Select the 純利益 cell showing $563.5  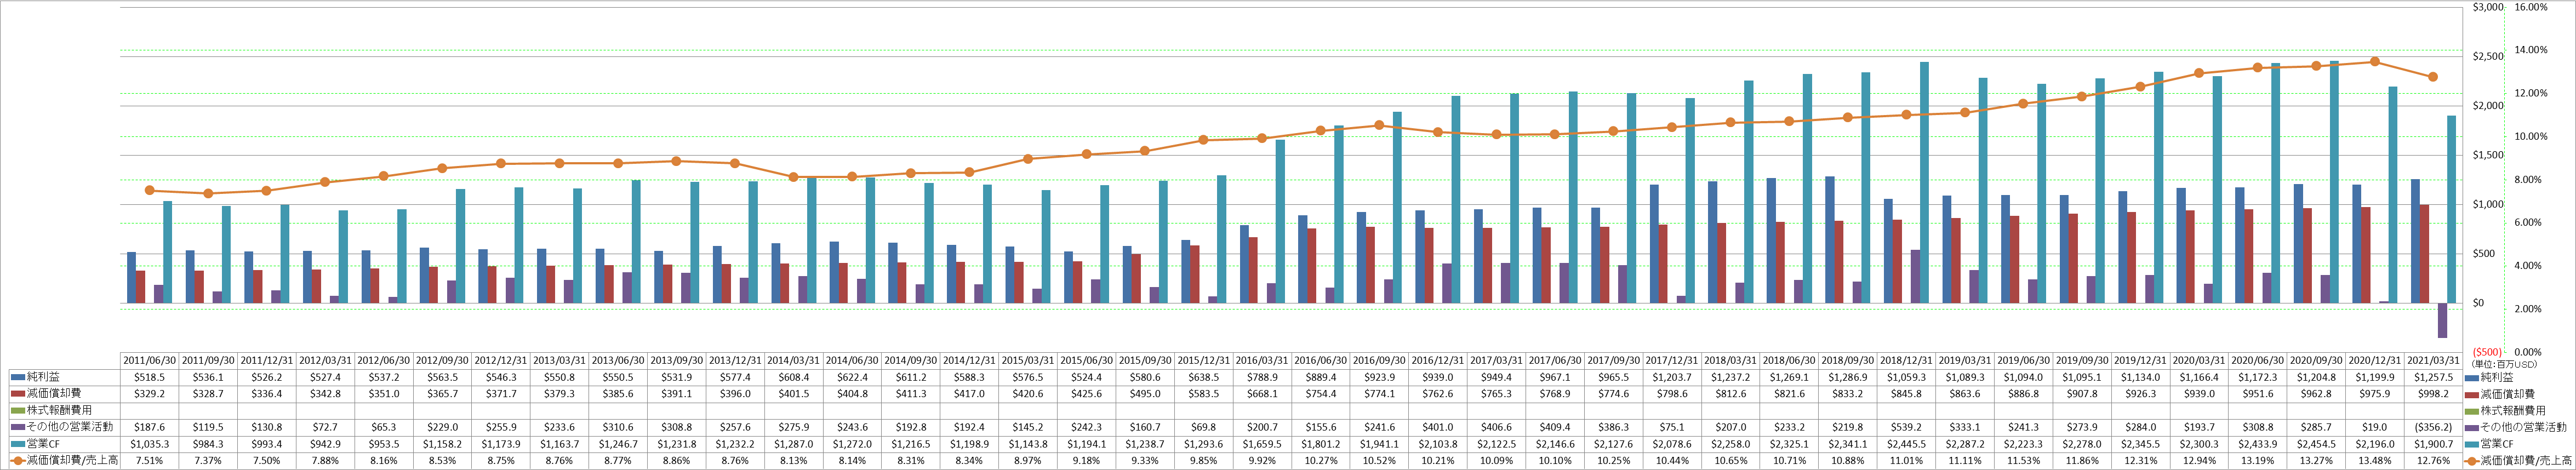pos(441,377)
